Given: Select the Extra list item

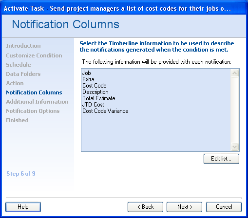Looking at the screenshot, I should [88, 79].
